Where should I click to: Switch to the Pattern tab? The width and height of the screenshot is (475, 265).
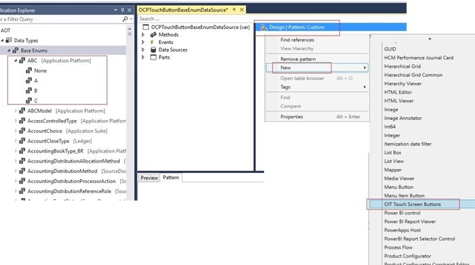pos(171,178)
